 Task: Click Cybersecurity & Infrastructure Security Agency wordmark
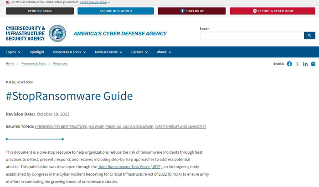pyautogui.click(x=26, y=33)
